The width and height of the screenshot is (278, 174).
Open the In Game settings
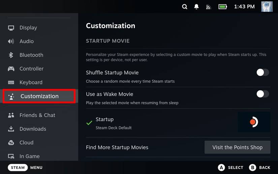click(30, 156)
